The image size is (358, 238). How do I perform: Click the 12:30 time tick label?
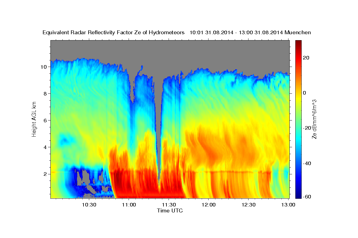click(x=248, y=205)
